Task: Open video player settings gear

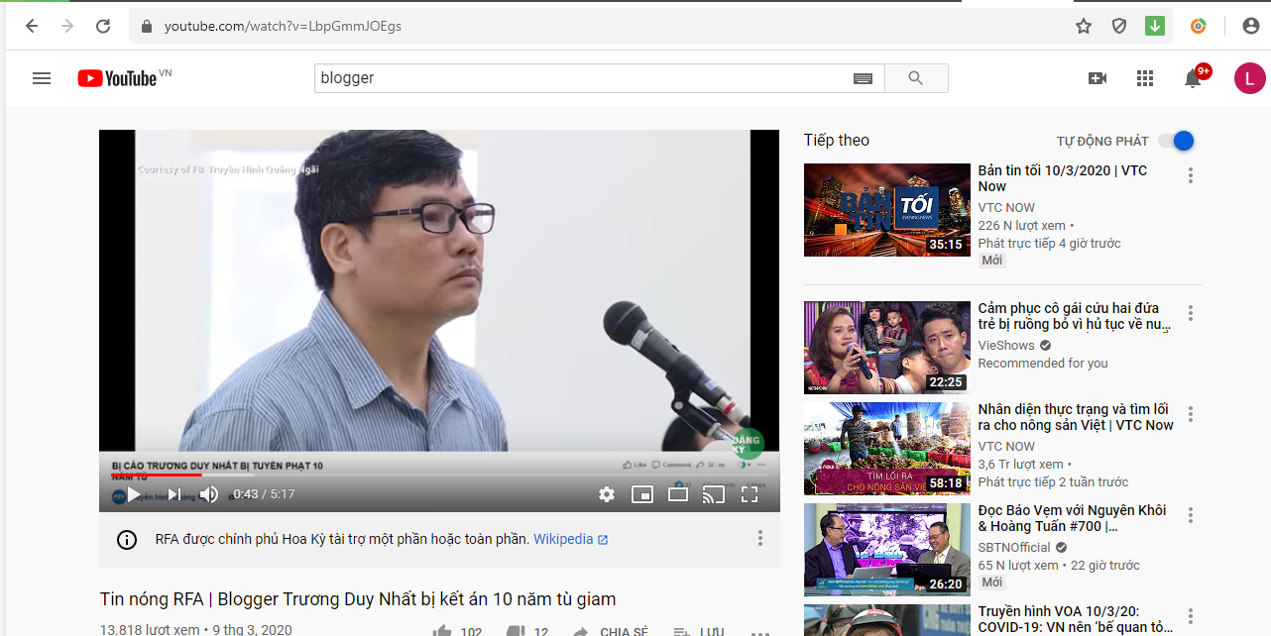Action: 607,494
